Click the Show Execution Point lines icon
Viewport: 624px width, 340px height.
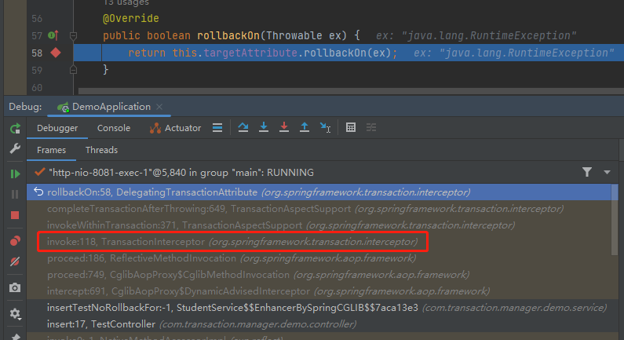217,127
